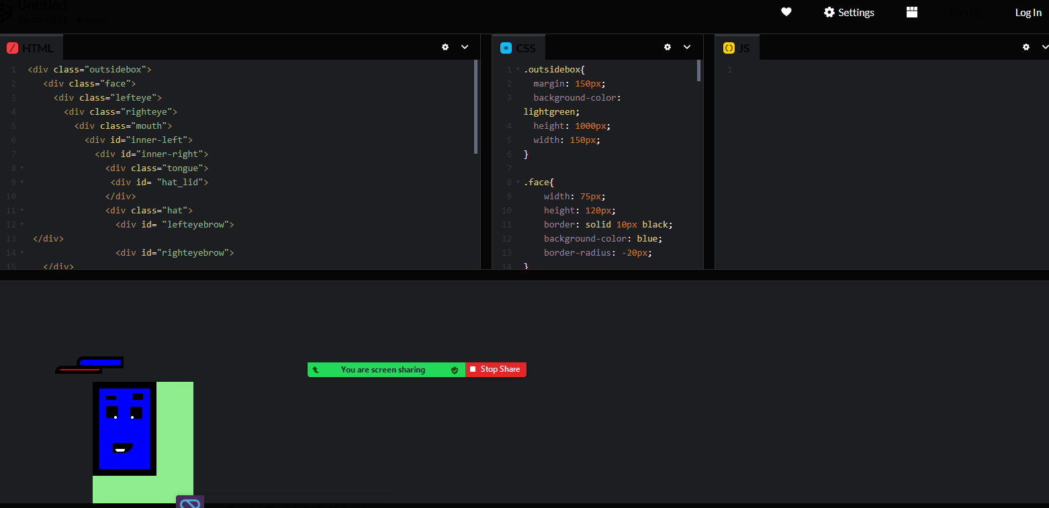Click the CodePen logo in header
The image size is (1049, 508).
click(6, 12)
